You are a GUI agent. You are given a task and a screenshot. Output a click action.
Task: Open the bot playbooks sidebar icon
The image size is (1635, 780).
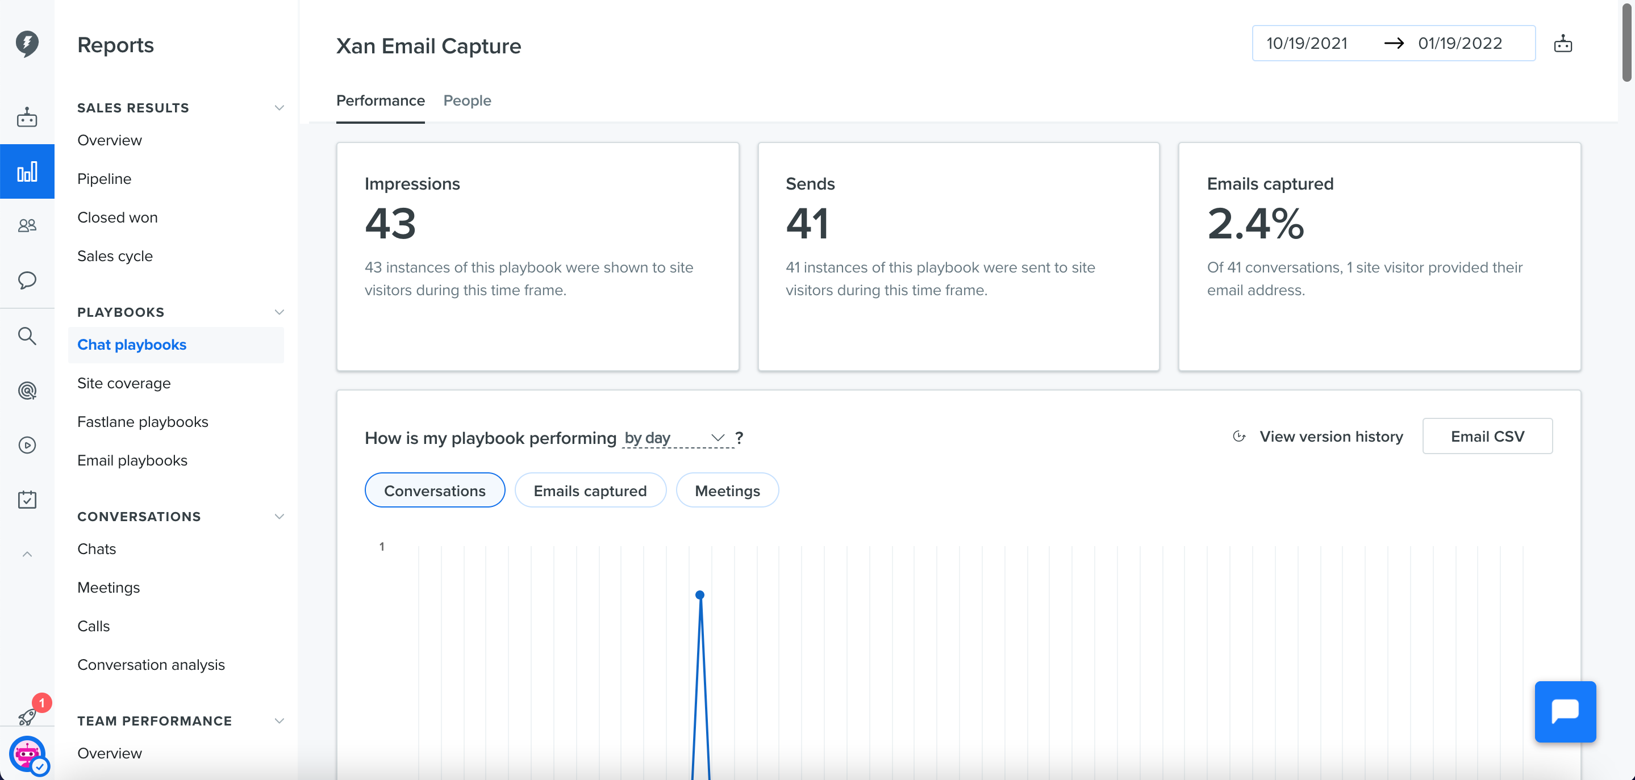click(27, 118)
